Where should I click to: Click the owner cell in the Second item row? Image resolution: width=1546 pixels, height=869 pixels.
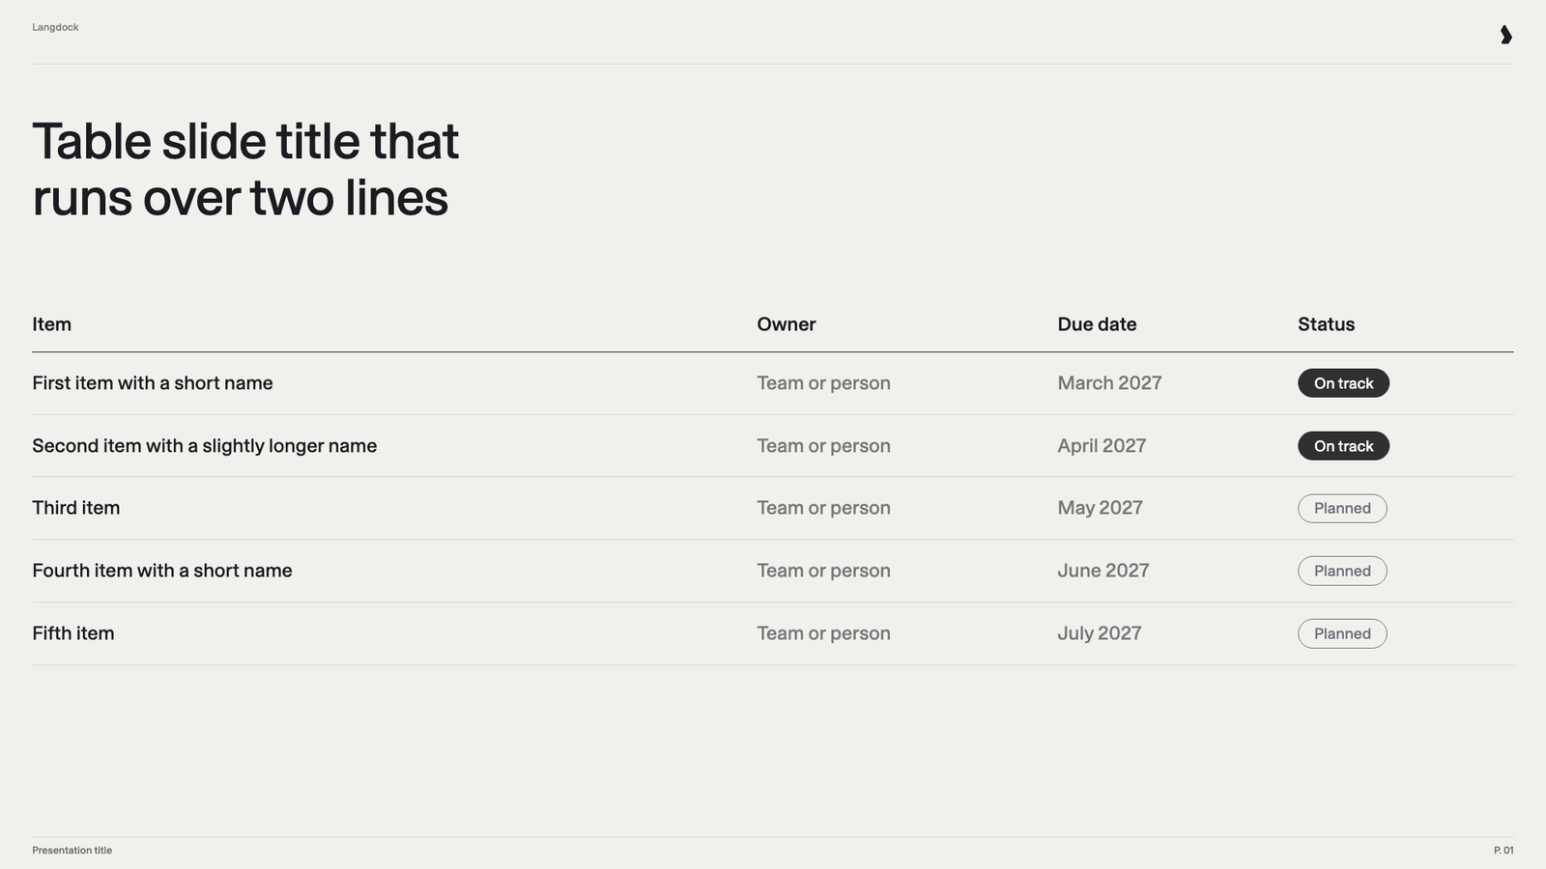click(823, 446)
